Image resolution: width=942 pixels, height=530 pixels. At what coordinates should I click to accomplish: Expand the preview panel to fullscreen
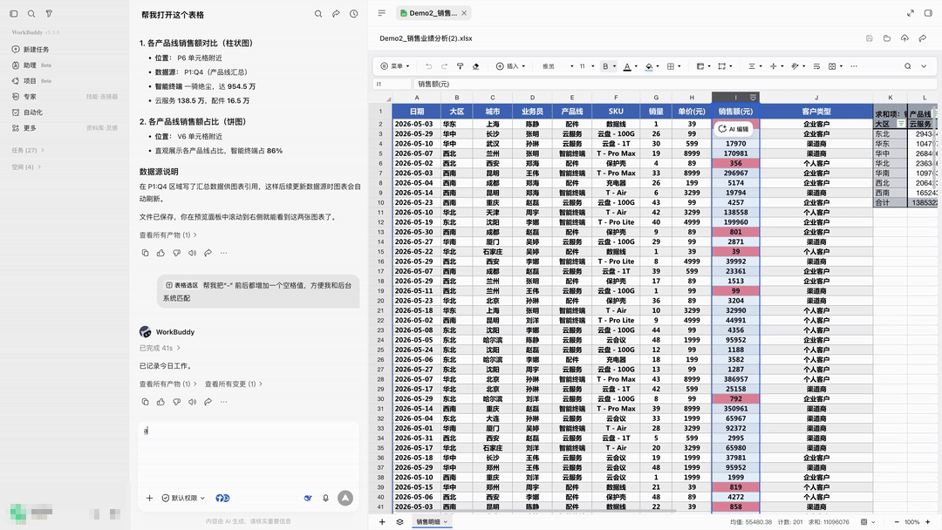click(910, 12)
